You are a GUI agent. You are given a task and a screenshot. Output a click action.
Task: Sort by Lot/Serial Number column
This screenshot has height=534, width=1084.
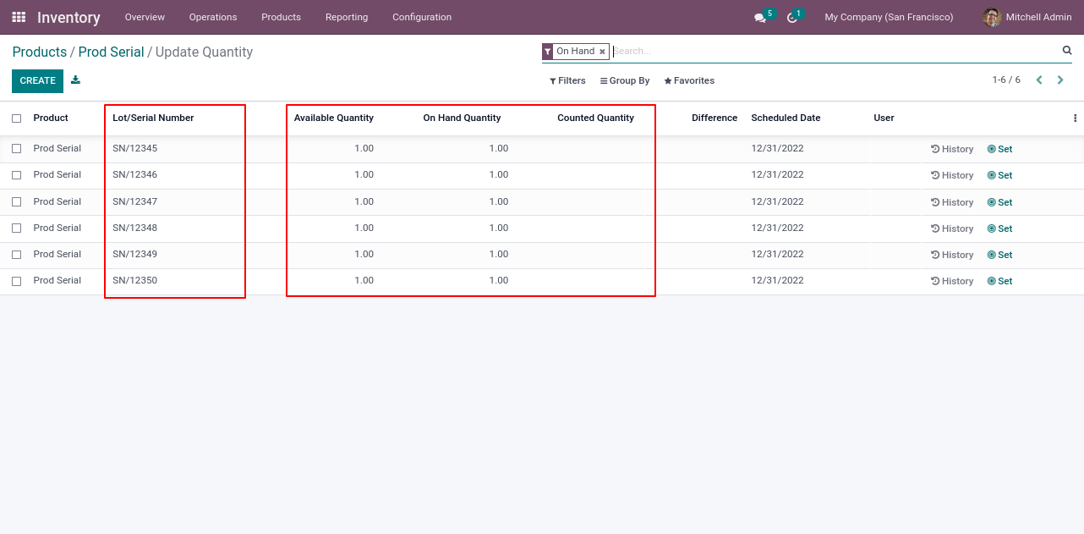click(153, 118)
